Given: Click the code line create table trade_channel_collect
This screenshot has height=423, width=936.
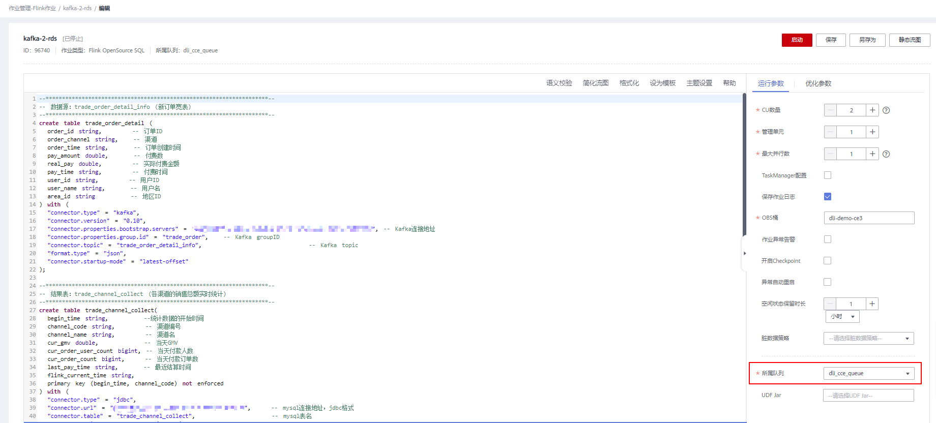Looking at the screenshot, I should [x=98, y=310].
